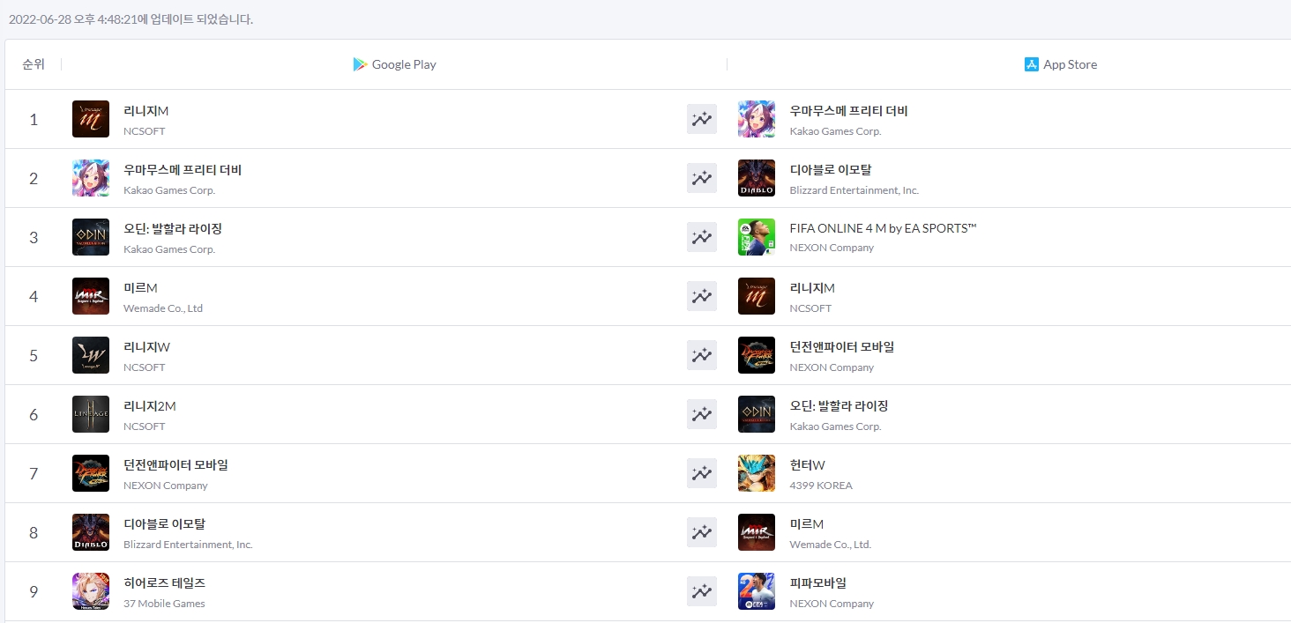Open the trend chart for 리니지W

tap(700, 355)
